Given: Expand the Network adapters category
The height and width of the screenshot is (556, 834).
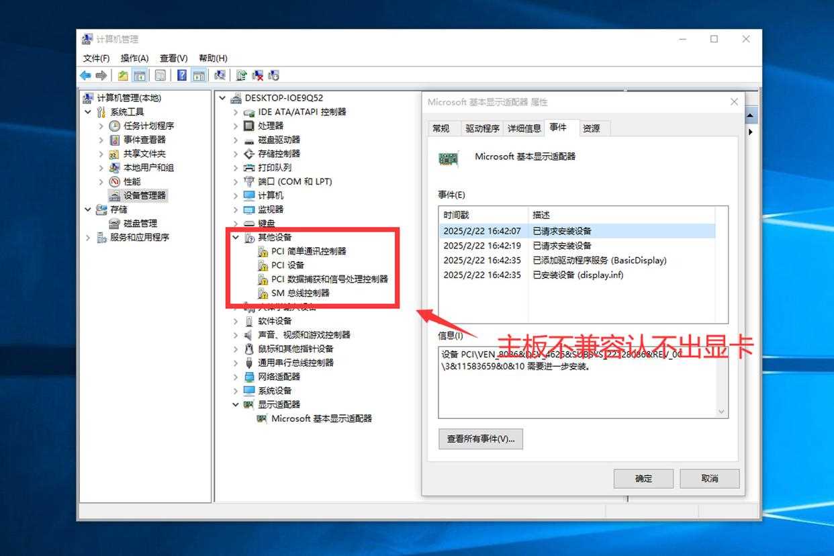Looking at the screenshot, I should pyautogui.click(x=236, y=377).
